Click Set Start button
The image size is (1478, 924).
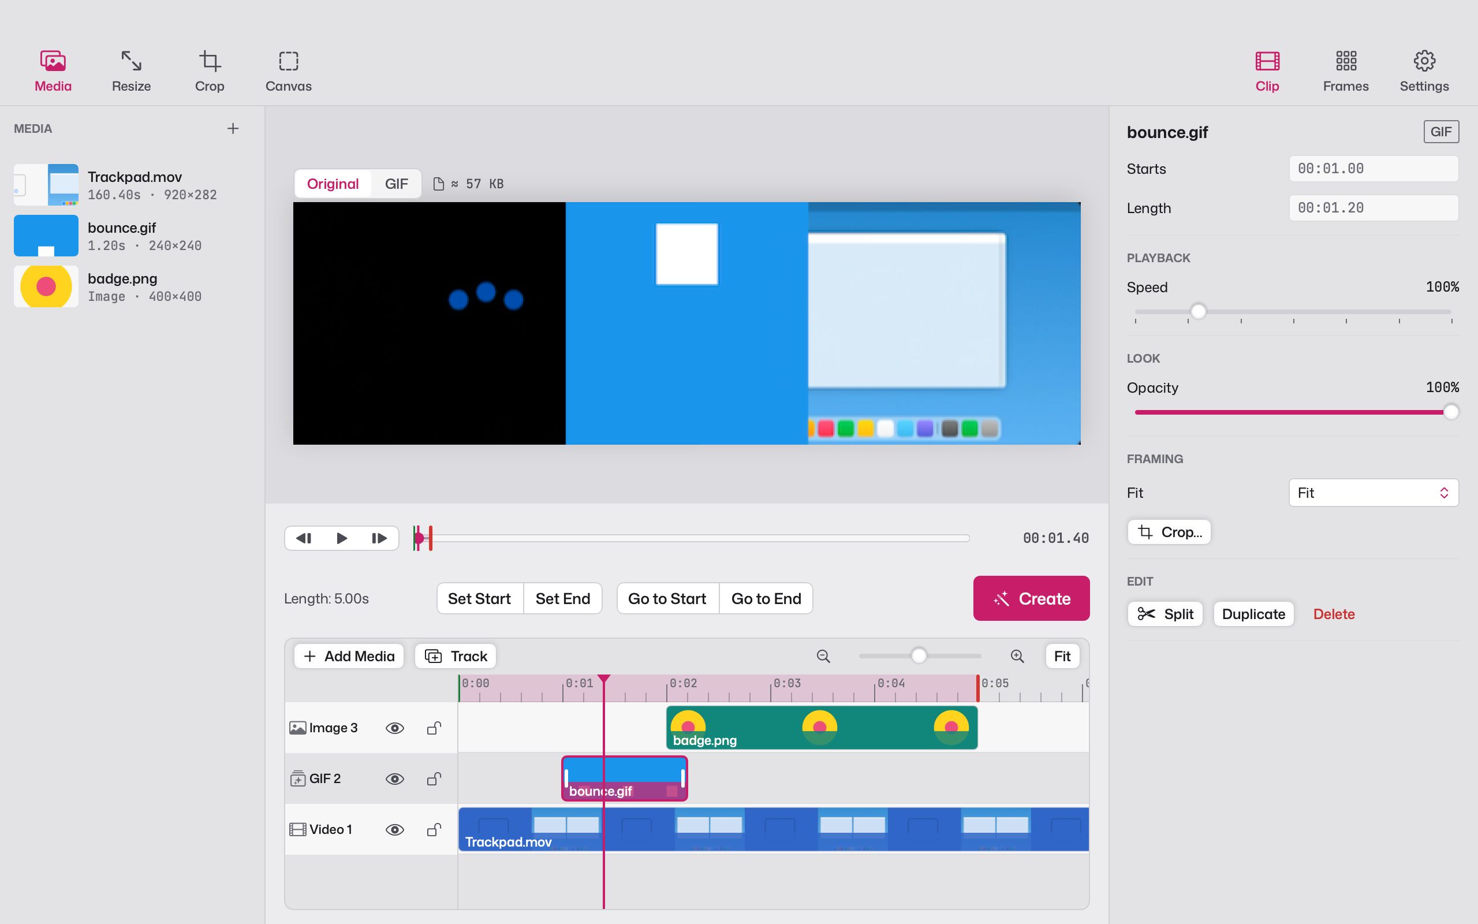(x=479, y=598)
